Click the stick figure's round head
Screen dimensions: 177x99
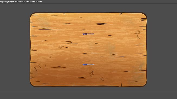pyautogui.click(x=138, y=32)
